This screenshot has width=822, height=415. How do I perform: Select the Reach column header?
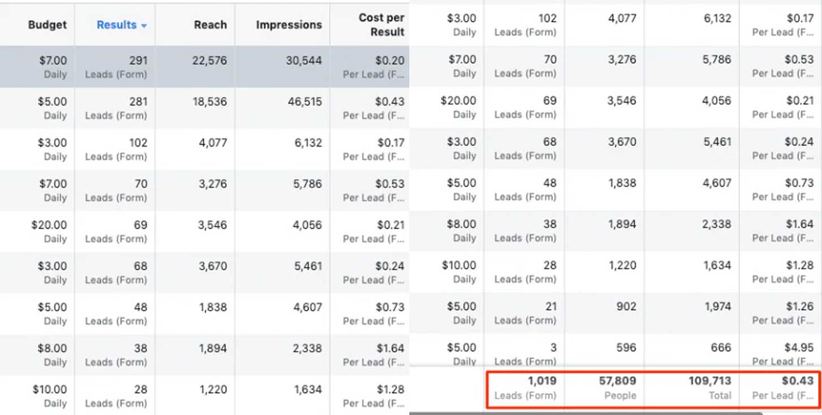(210, 25)
